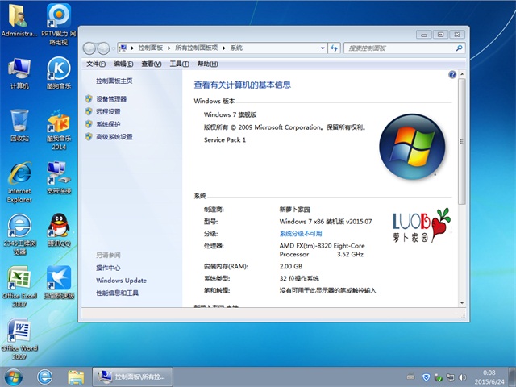Image resolution: width=516 pixels, height=387 pixels.
Task: Click the search magnifier icon
Action: [459, 48]
